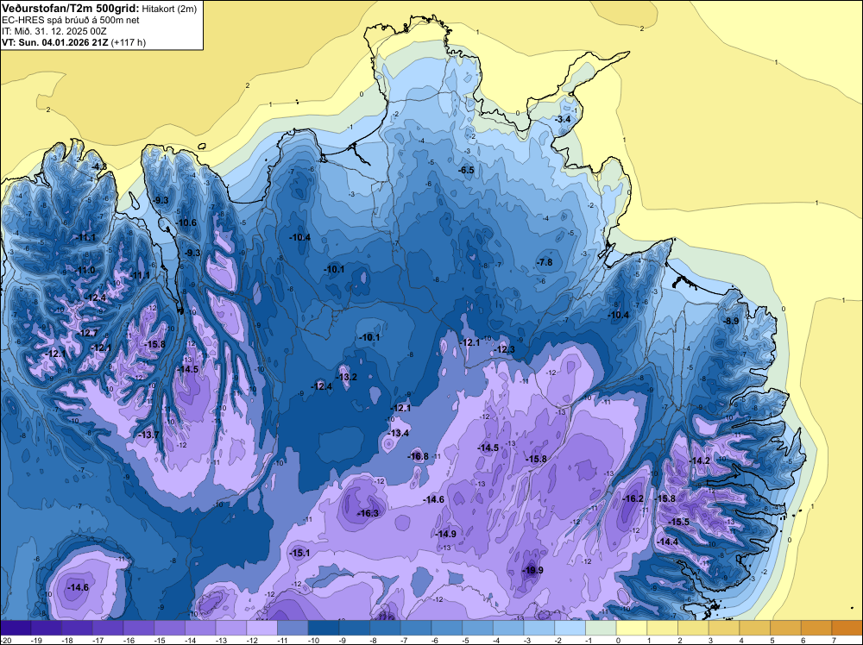Select the -10.6 temperature value
The height and width of the screenshot is (645, 863).
186,222
